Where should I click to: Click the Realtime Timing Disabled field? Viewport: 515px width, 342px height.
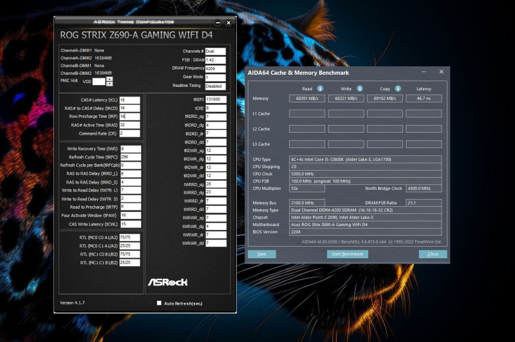(216, 86)
